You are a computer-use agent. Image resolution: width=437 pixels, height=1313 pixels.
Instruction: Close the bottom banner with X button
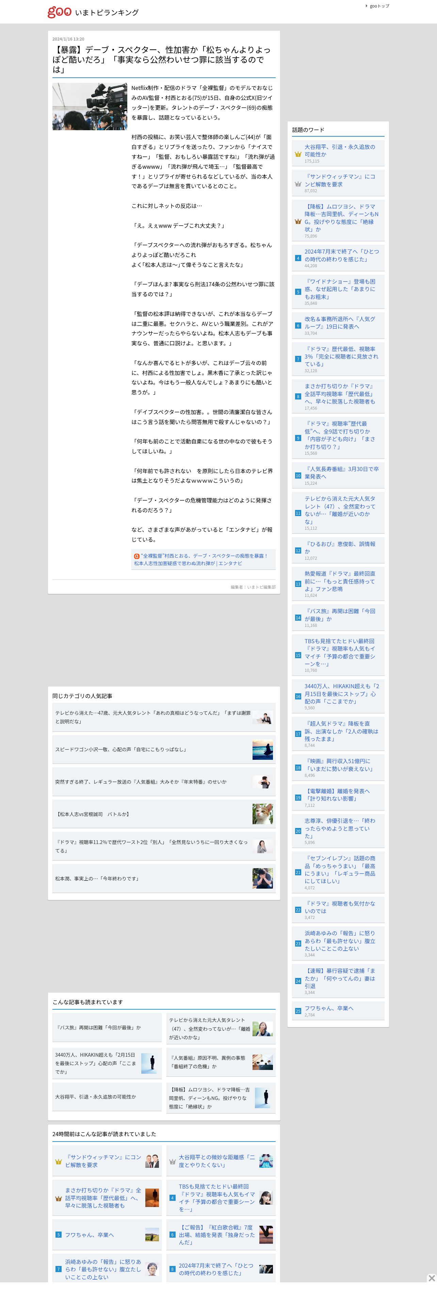tap(432, 1278)
